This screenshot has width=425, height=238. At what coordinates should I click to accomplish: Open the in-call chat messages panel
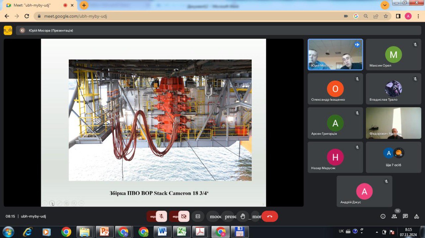tap(405, 216)
